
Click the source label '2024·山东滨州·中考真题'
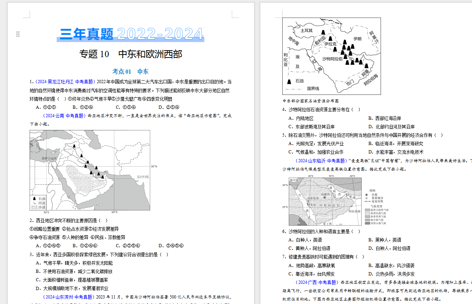(x=68, y=297)
